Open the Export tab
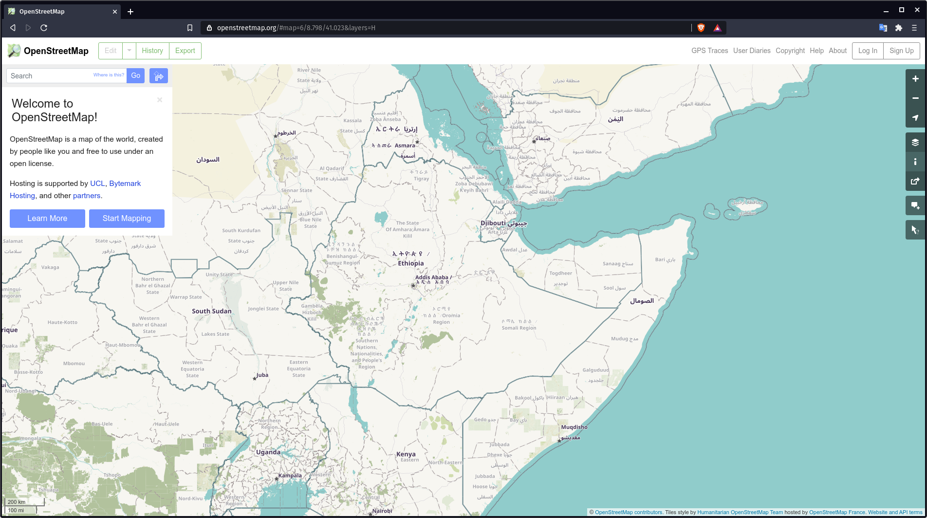 185,51
